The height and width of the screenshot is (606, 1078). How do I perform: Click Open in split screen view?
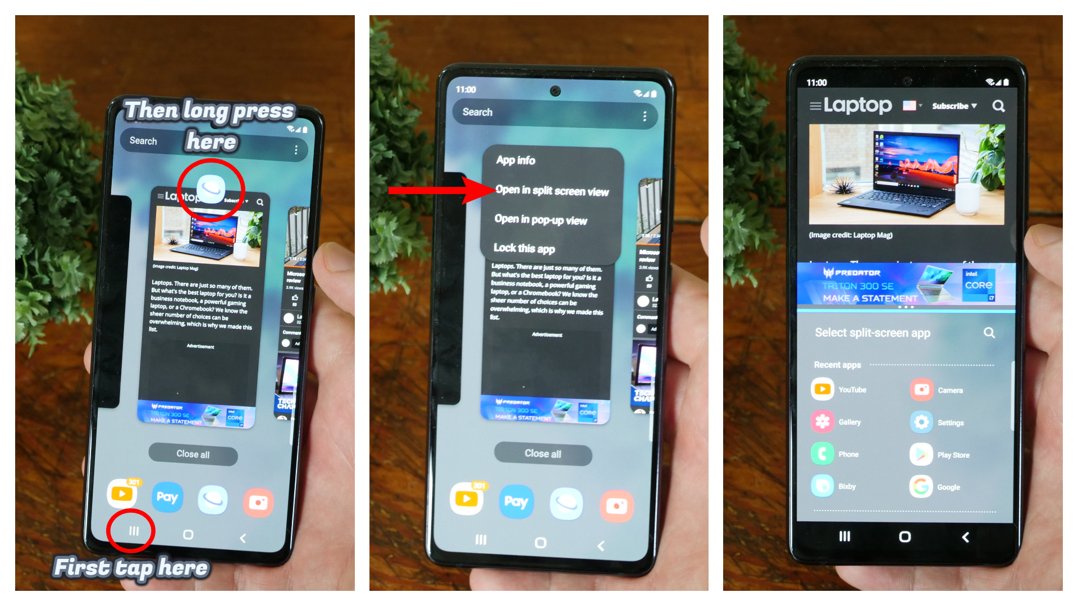point(551,193)
